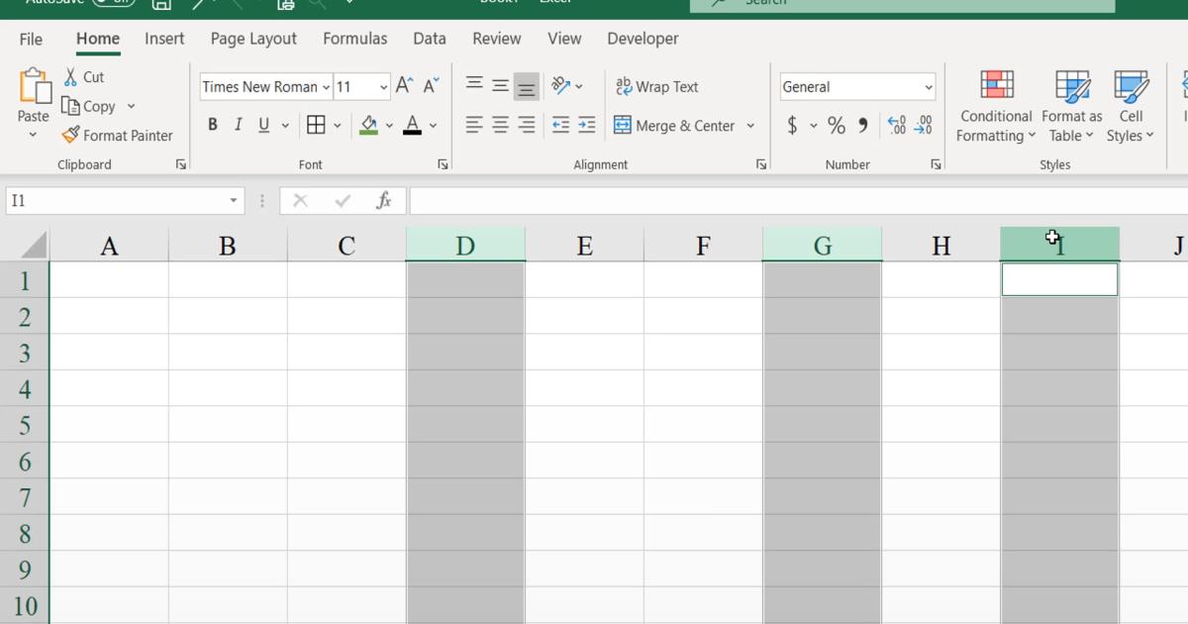Open the Developer ribbon tab
Screen dimensions: 1188x624
[643, 39]
